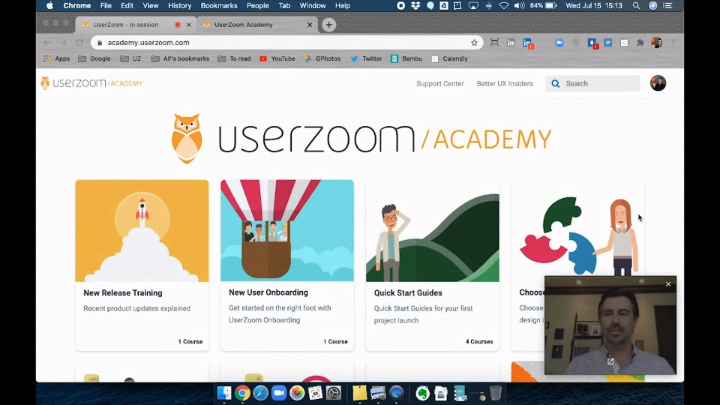The image size is (720, 405).
Task: Open the Chrome three-dot menu
Action: (673, 43)
